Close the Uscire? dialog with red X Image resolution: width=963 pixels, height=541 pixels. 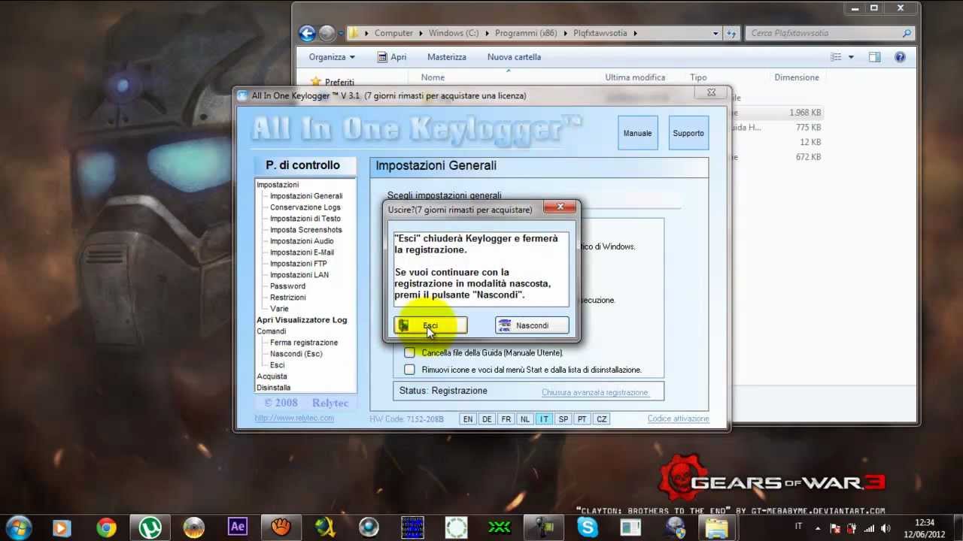[560, 207]
